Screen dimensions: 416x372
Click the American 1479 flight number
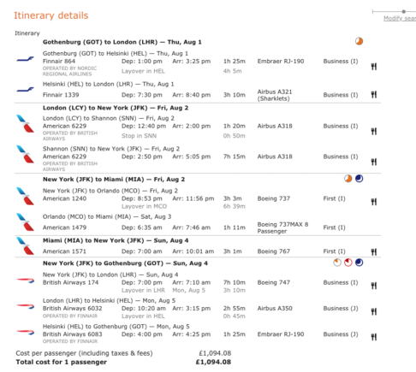pos(64,227)
